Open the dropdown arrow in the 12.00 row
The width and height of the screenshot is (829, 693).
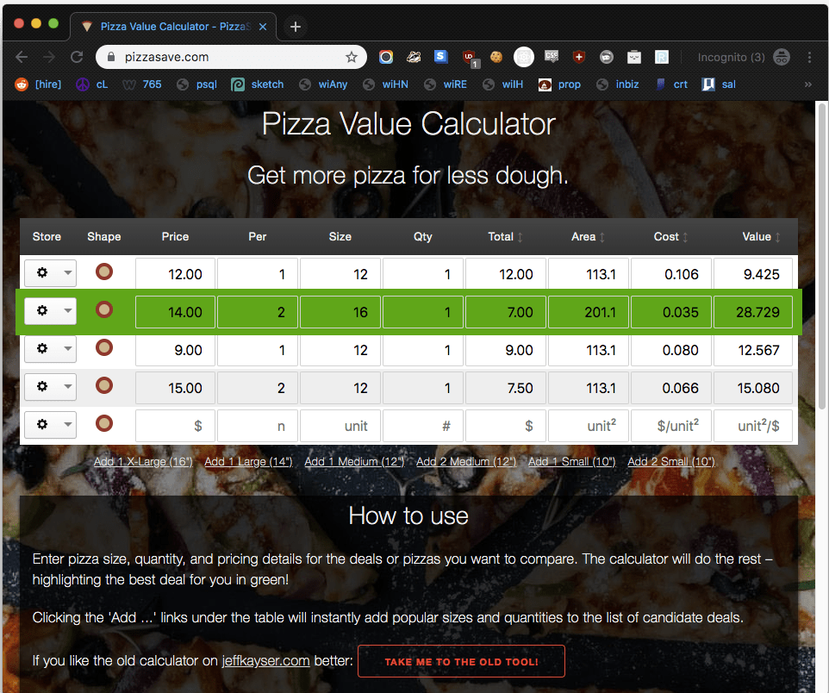(68, 273)
